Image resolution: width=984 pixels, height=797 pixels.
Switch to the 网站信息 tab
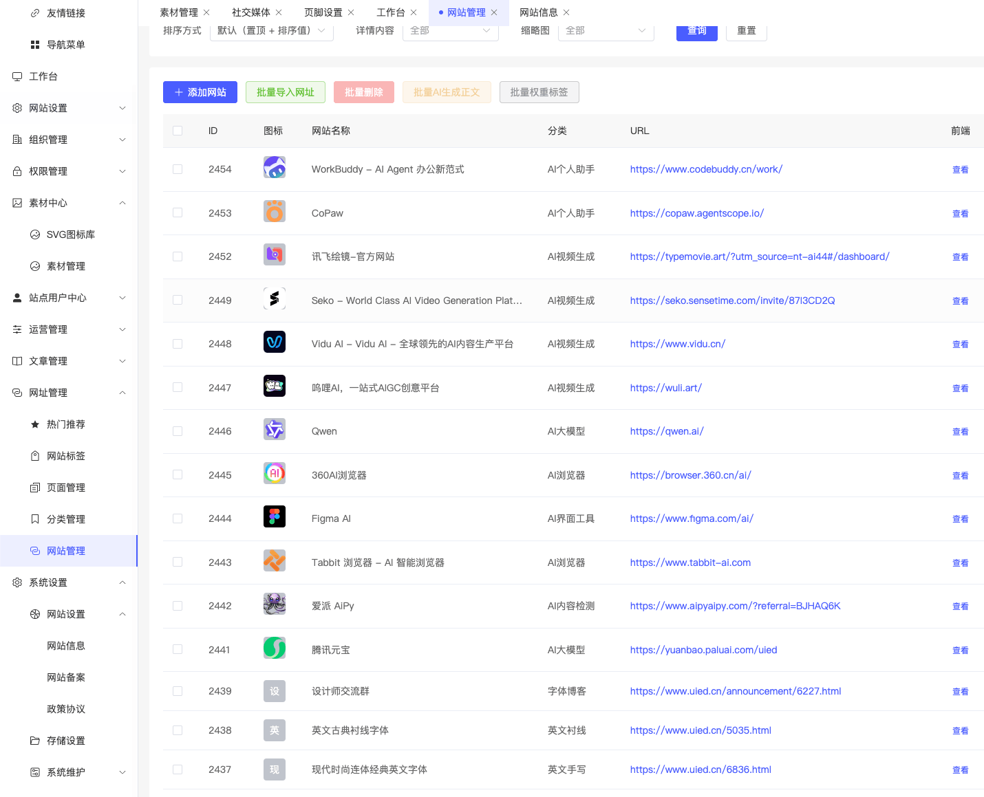(x=539, y=12)
